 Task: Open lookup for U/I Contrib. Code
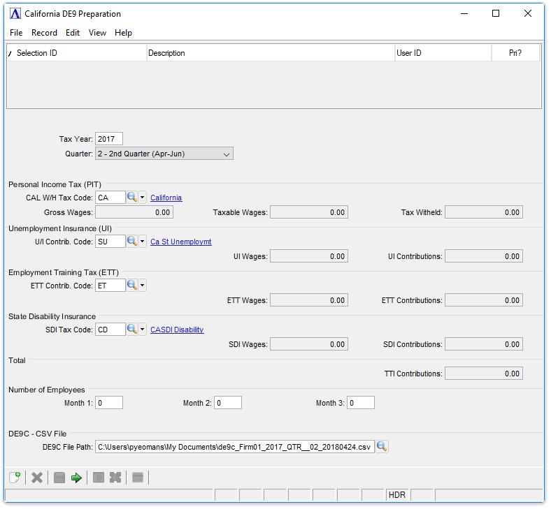(132, 242)
